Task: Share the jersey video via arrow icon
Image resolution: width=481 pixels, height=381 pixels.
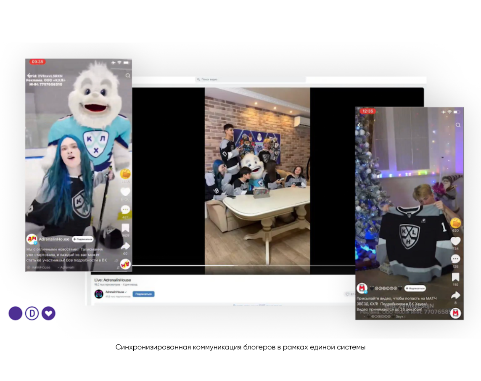Action: (x=455, y=295)
